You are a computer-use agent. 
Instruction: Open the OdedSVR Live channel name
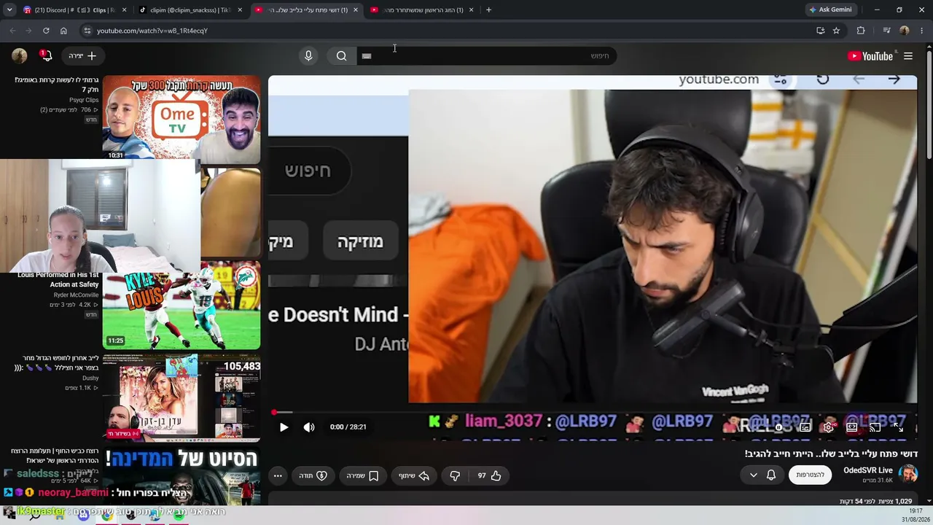[x=868, y=470]
